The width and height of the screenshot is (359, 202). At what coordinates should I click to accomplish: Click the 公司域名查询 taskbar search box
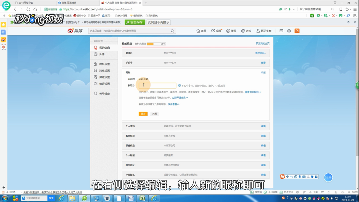pos(35,198)
